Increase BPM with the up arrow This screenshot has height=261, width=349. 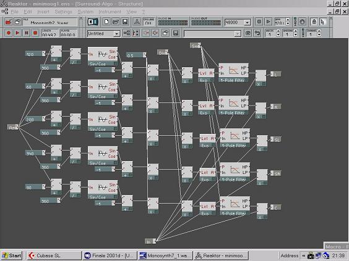click(288, 20)
